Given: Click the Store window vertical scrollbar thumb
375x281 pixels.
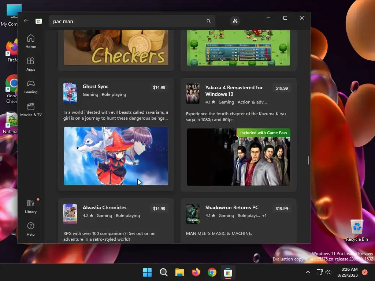Looking at the screenshot, I should coord(308,160).
